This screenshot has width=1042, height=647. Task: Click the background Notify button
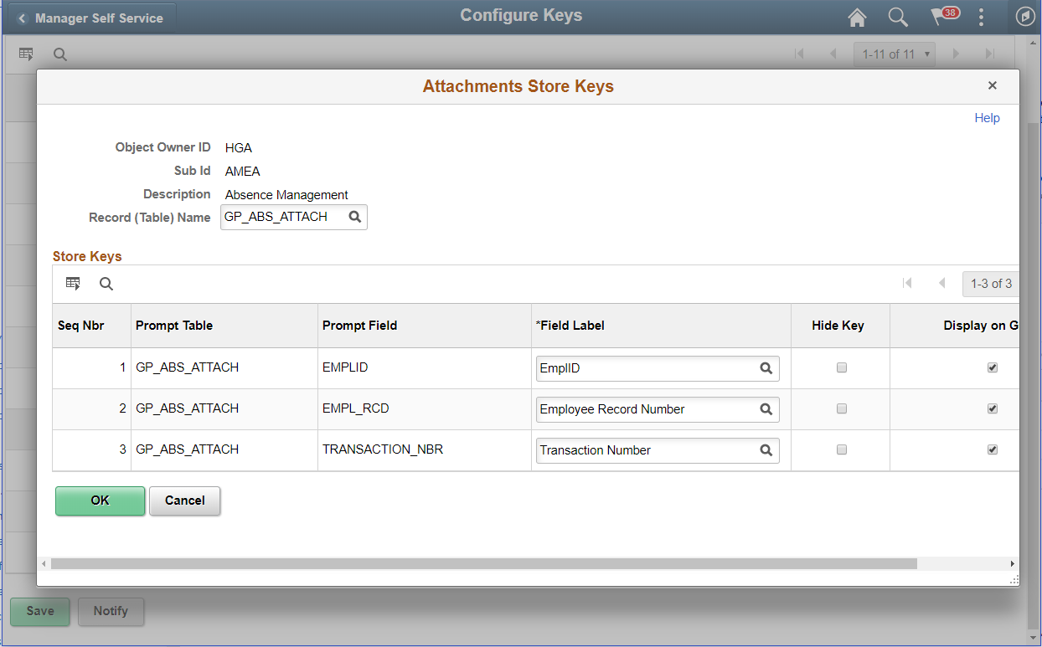click(x=111, y=611)
